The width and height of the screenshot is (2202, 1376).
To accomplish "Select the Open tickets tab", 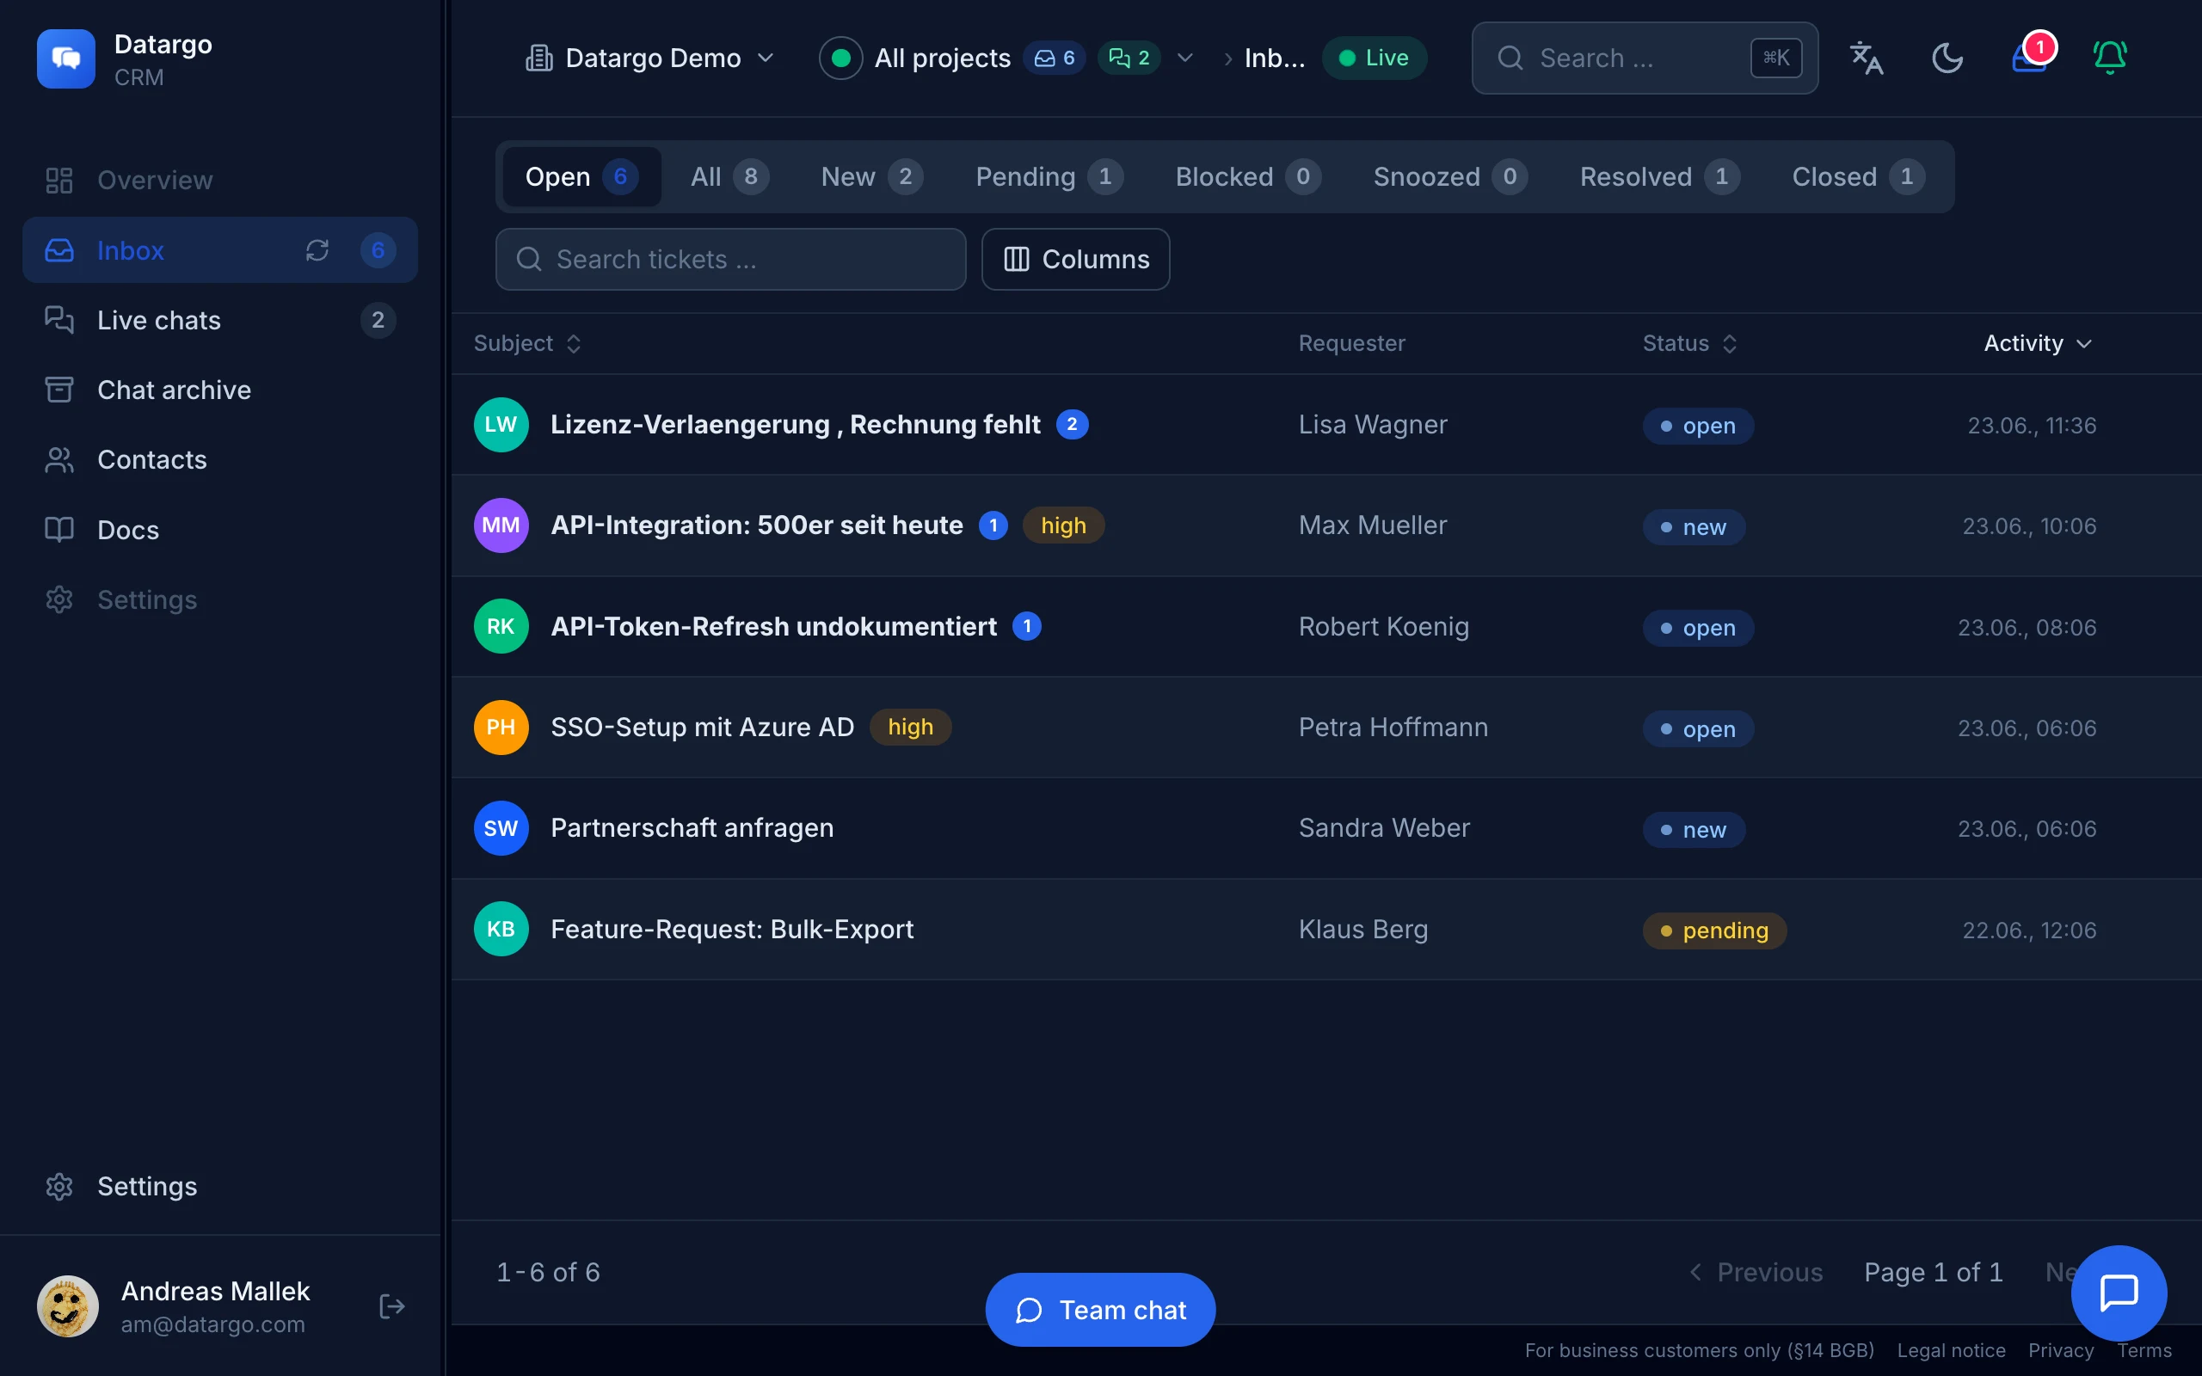I will tap(581, 176).
